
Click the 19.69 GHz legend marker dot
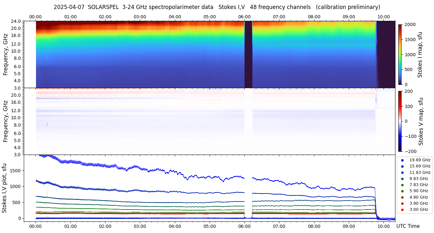pyautogui.click(x=402, y=160)
